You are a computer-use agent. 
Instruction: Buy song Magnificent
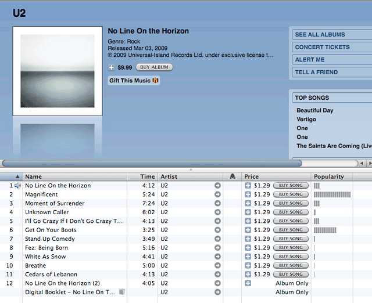click(291, 194)
